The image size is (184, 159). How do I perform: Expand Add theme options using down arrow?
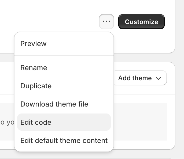(158, 78)
